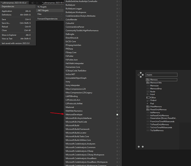Viewport: 191px width, 166px height.
Task: Select ToReadOnlyMemory node entry
Action: (159, 125)
